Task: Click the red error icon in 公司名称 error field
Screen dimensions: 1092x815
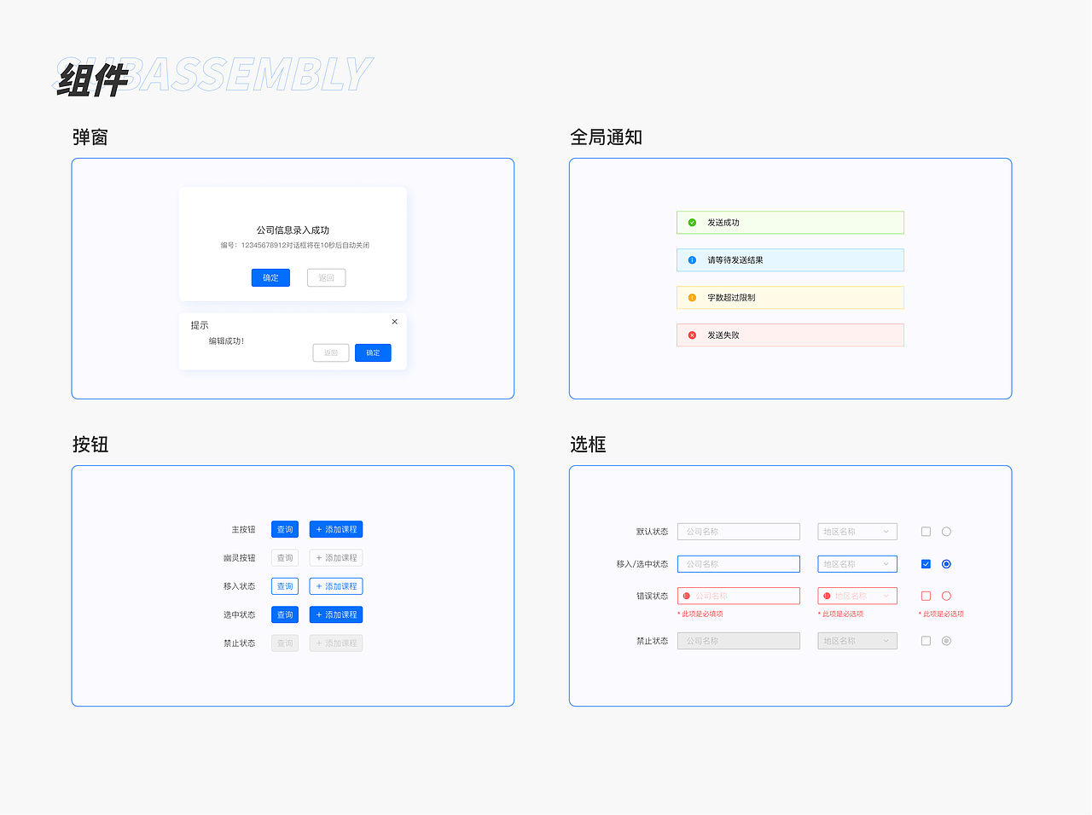Action: [687, 597]
